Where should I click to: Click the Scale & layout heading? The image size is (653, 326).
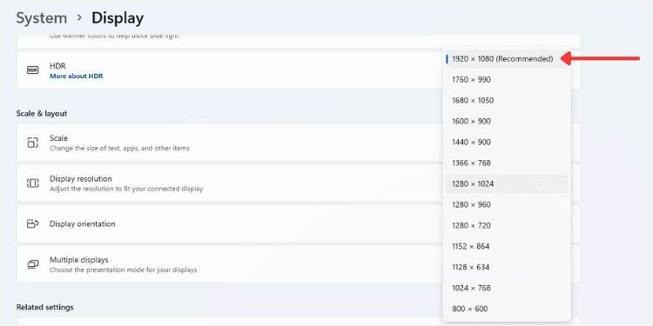[x=42, y=114]
